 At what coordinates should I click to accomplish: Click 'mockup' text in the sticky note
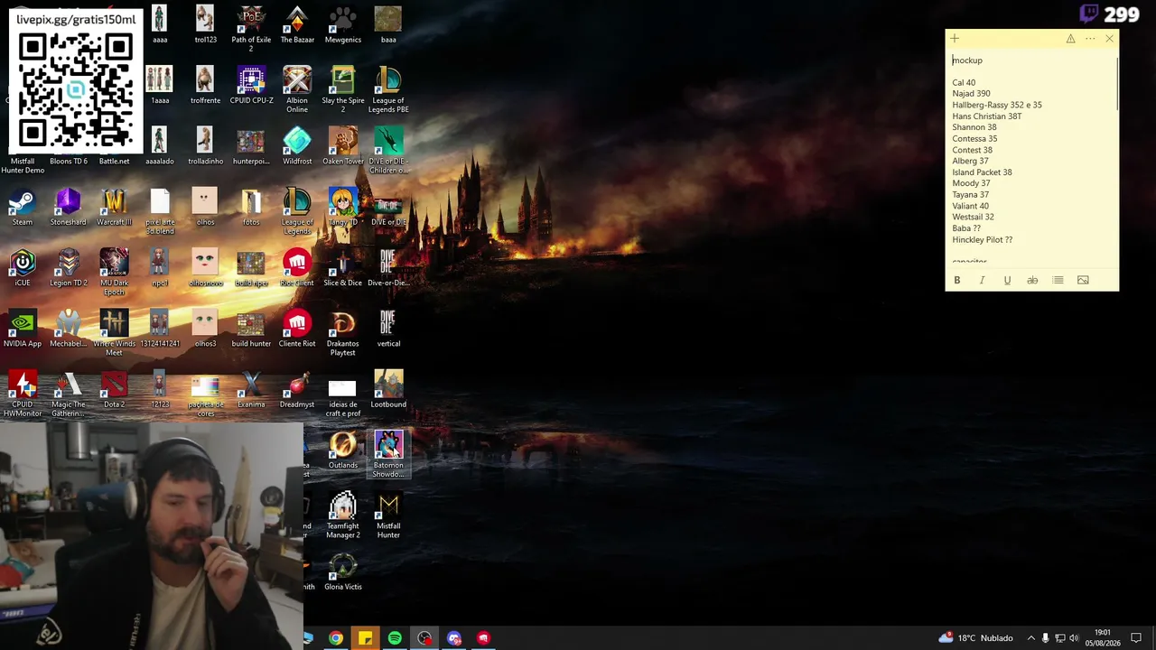coord(967,60)
